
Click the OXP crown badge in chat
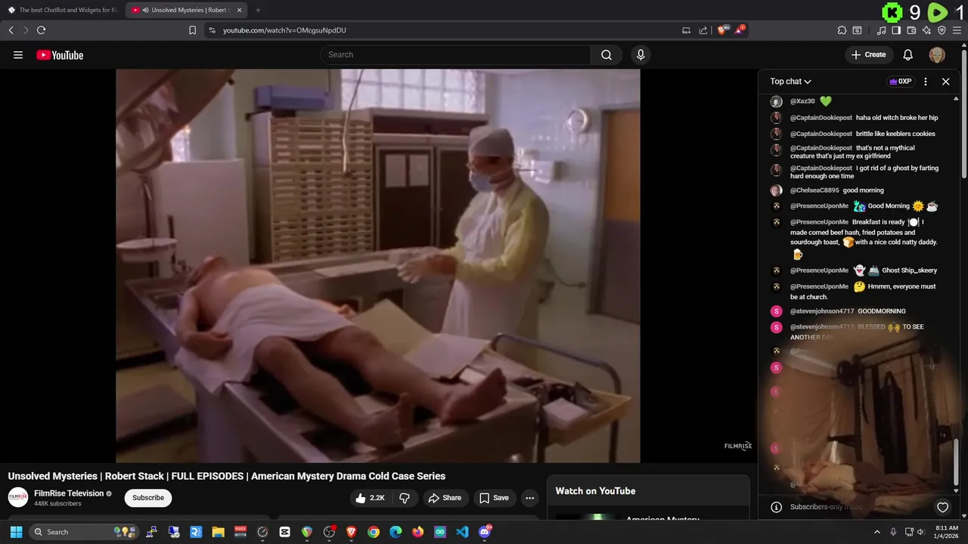900,82
